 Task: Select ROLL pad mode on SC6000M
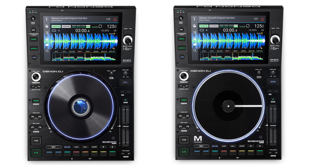(233, 146)
